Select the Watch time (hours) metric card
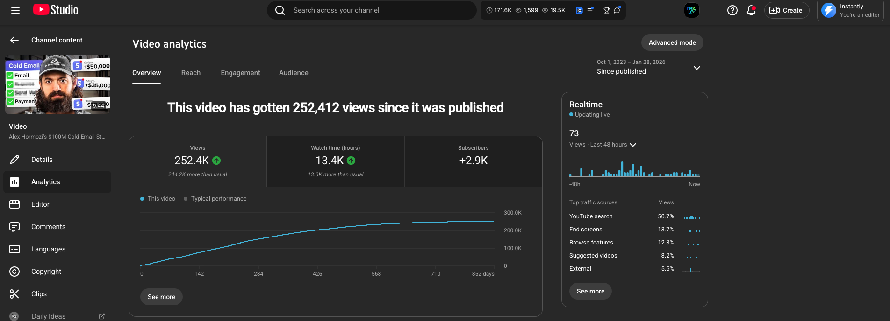890x321 pixels. [335, 161]
